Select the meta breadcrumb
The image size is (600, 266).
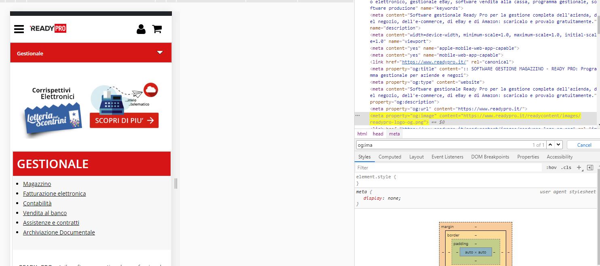[x=394, y=134]
